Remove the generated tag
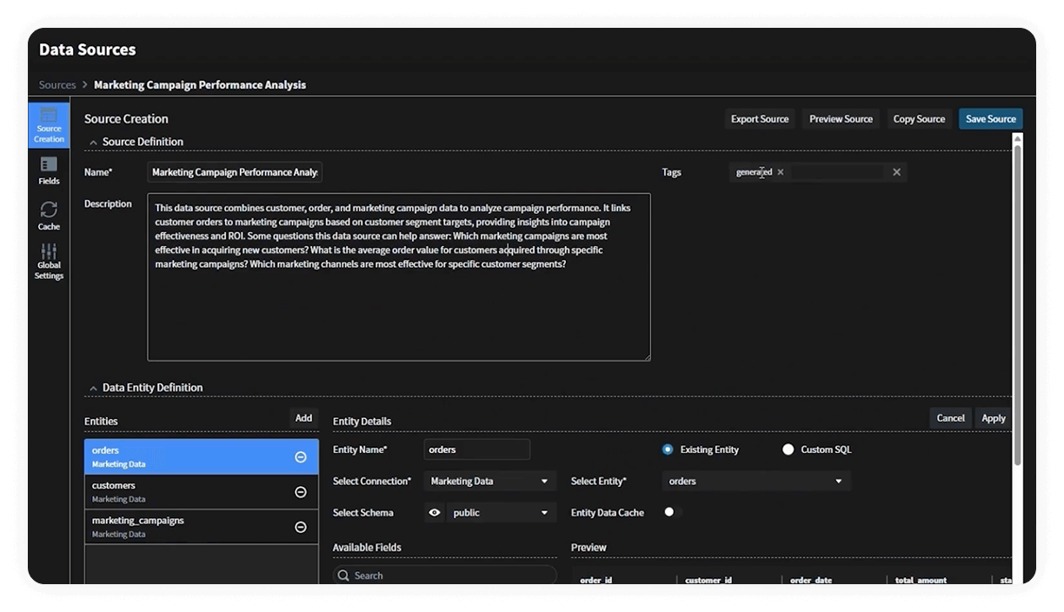1064x612 pixels. (781, 172)
